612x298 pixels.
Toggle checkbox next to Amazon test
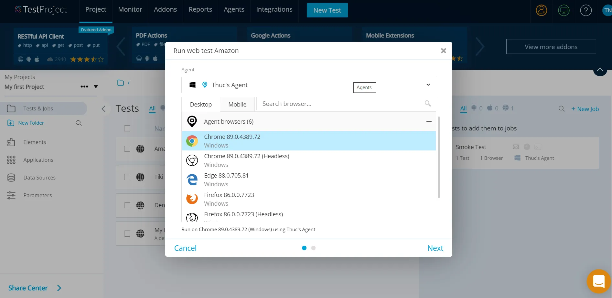click(127, 149)
